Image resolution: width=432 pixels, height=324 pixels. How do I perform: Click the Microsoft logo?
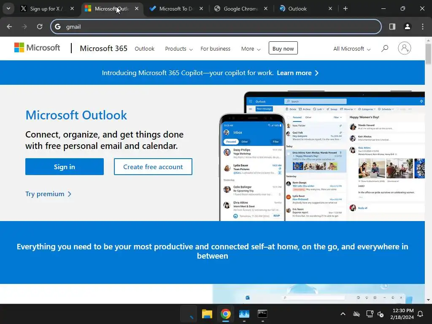(x=37, y=48)
